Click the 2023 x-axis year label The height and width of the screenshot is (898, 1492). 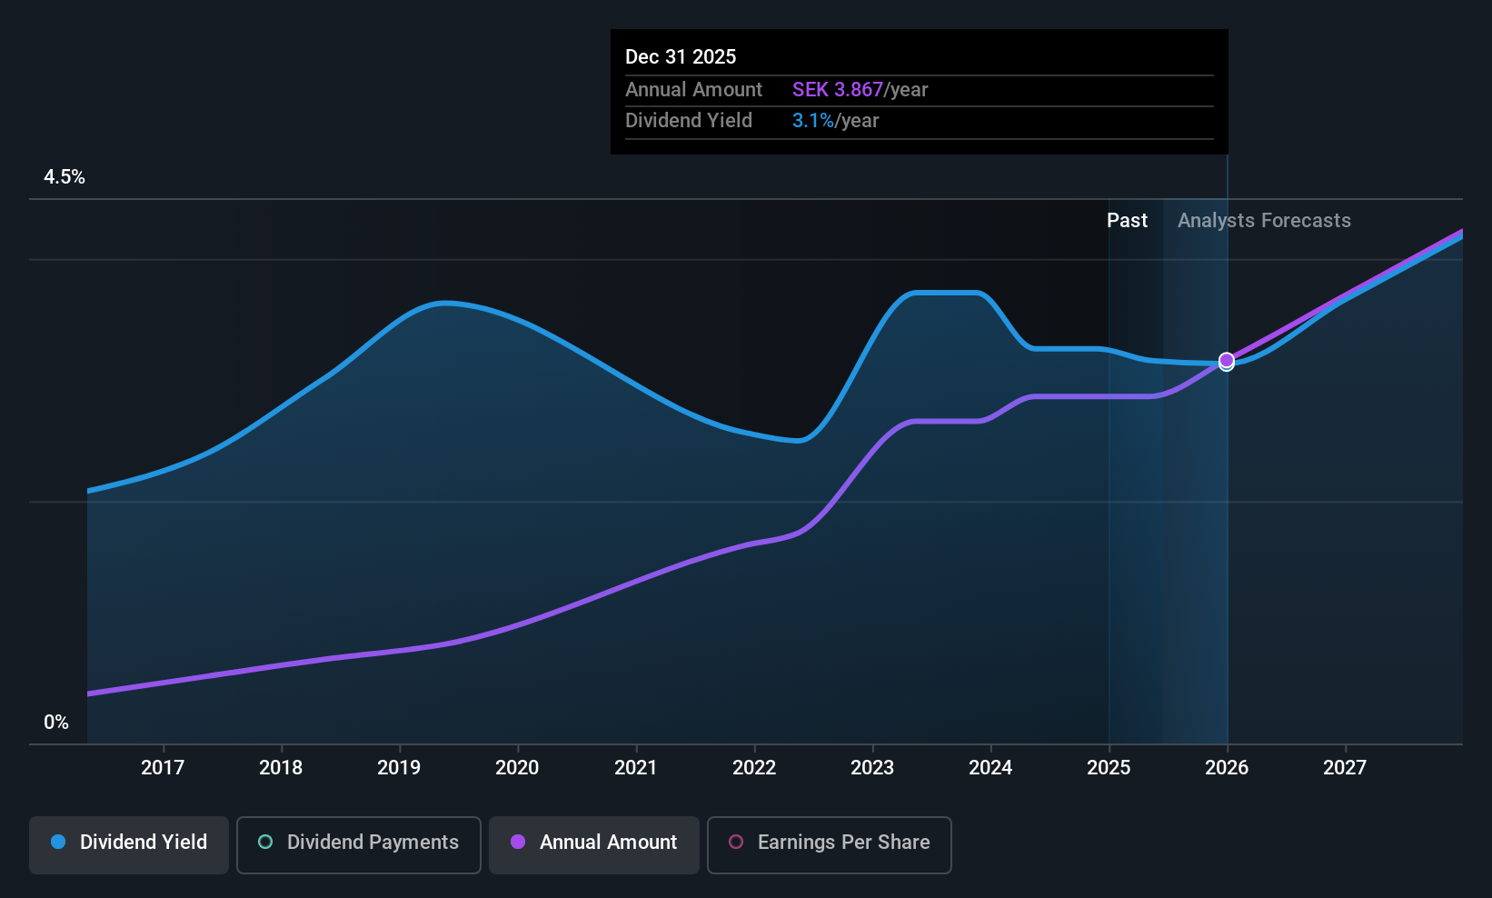pyautogui.click(x=872, y=767)
